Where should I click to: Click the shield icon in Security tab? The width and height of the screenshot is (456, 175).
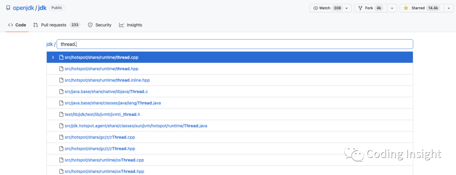[90, 25]
